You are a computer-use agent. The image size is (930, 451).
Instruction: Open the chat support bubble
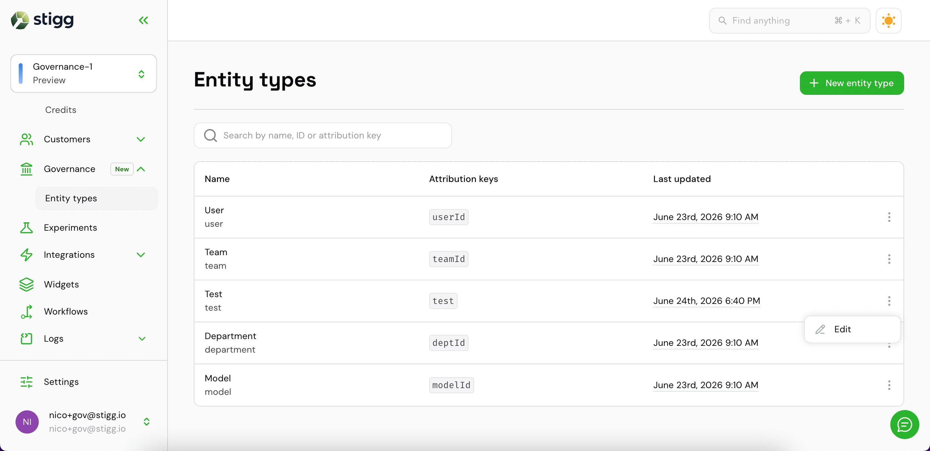click(x=904, y=424)
